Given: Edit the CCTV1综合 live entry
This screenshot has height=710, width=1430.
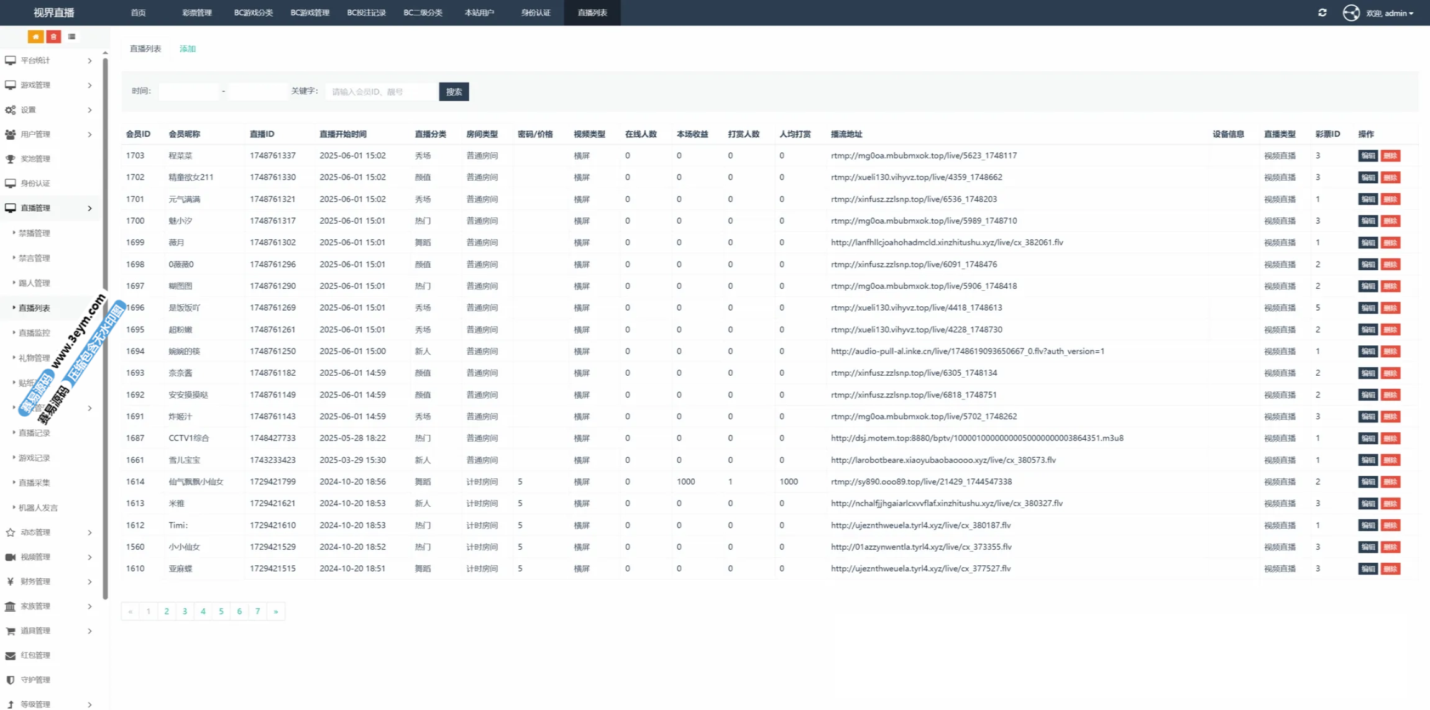Looking at the screenshot, I should [x=1367, y=439].
